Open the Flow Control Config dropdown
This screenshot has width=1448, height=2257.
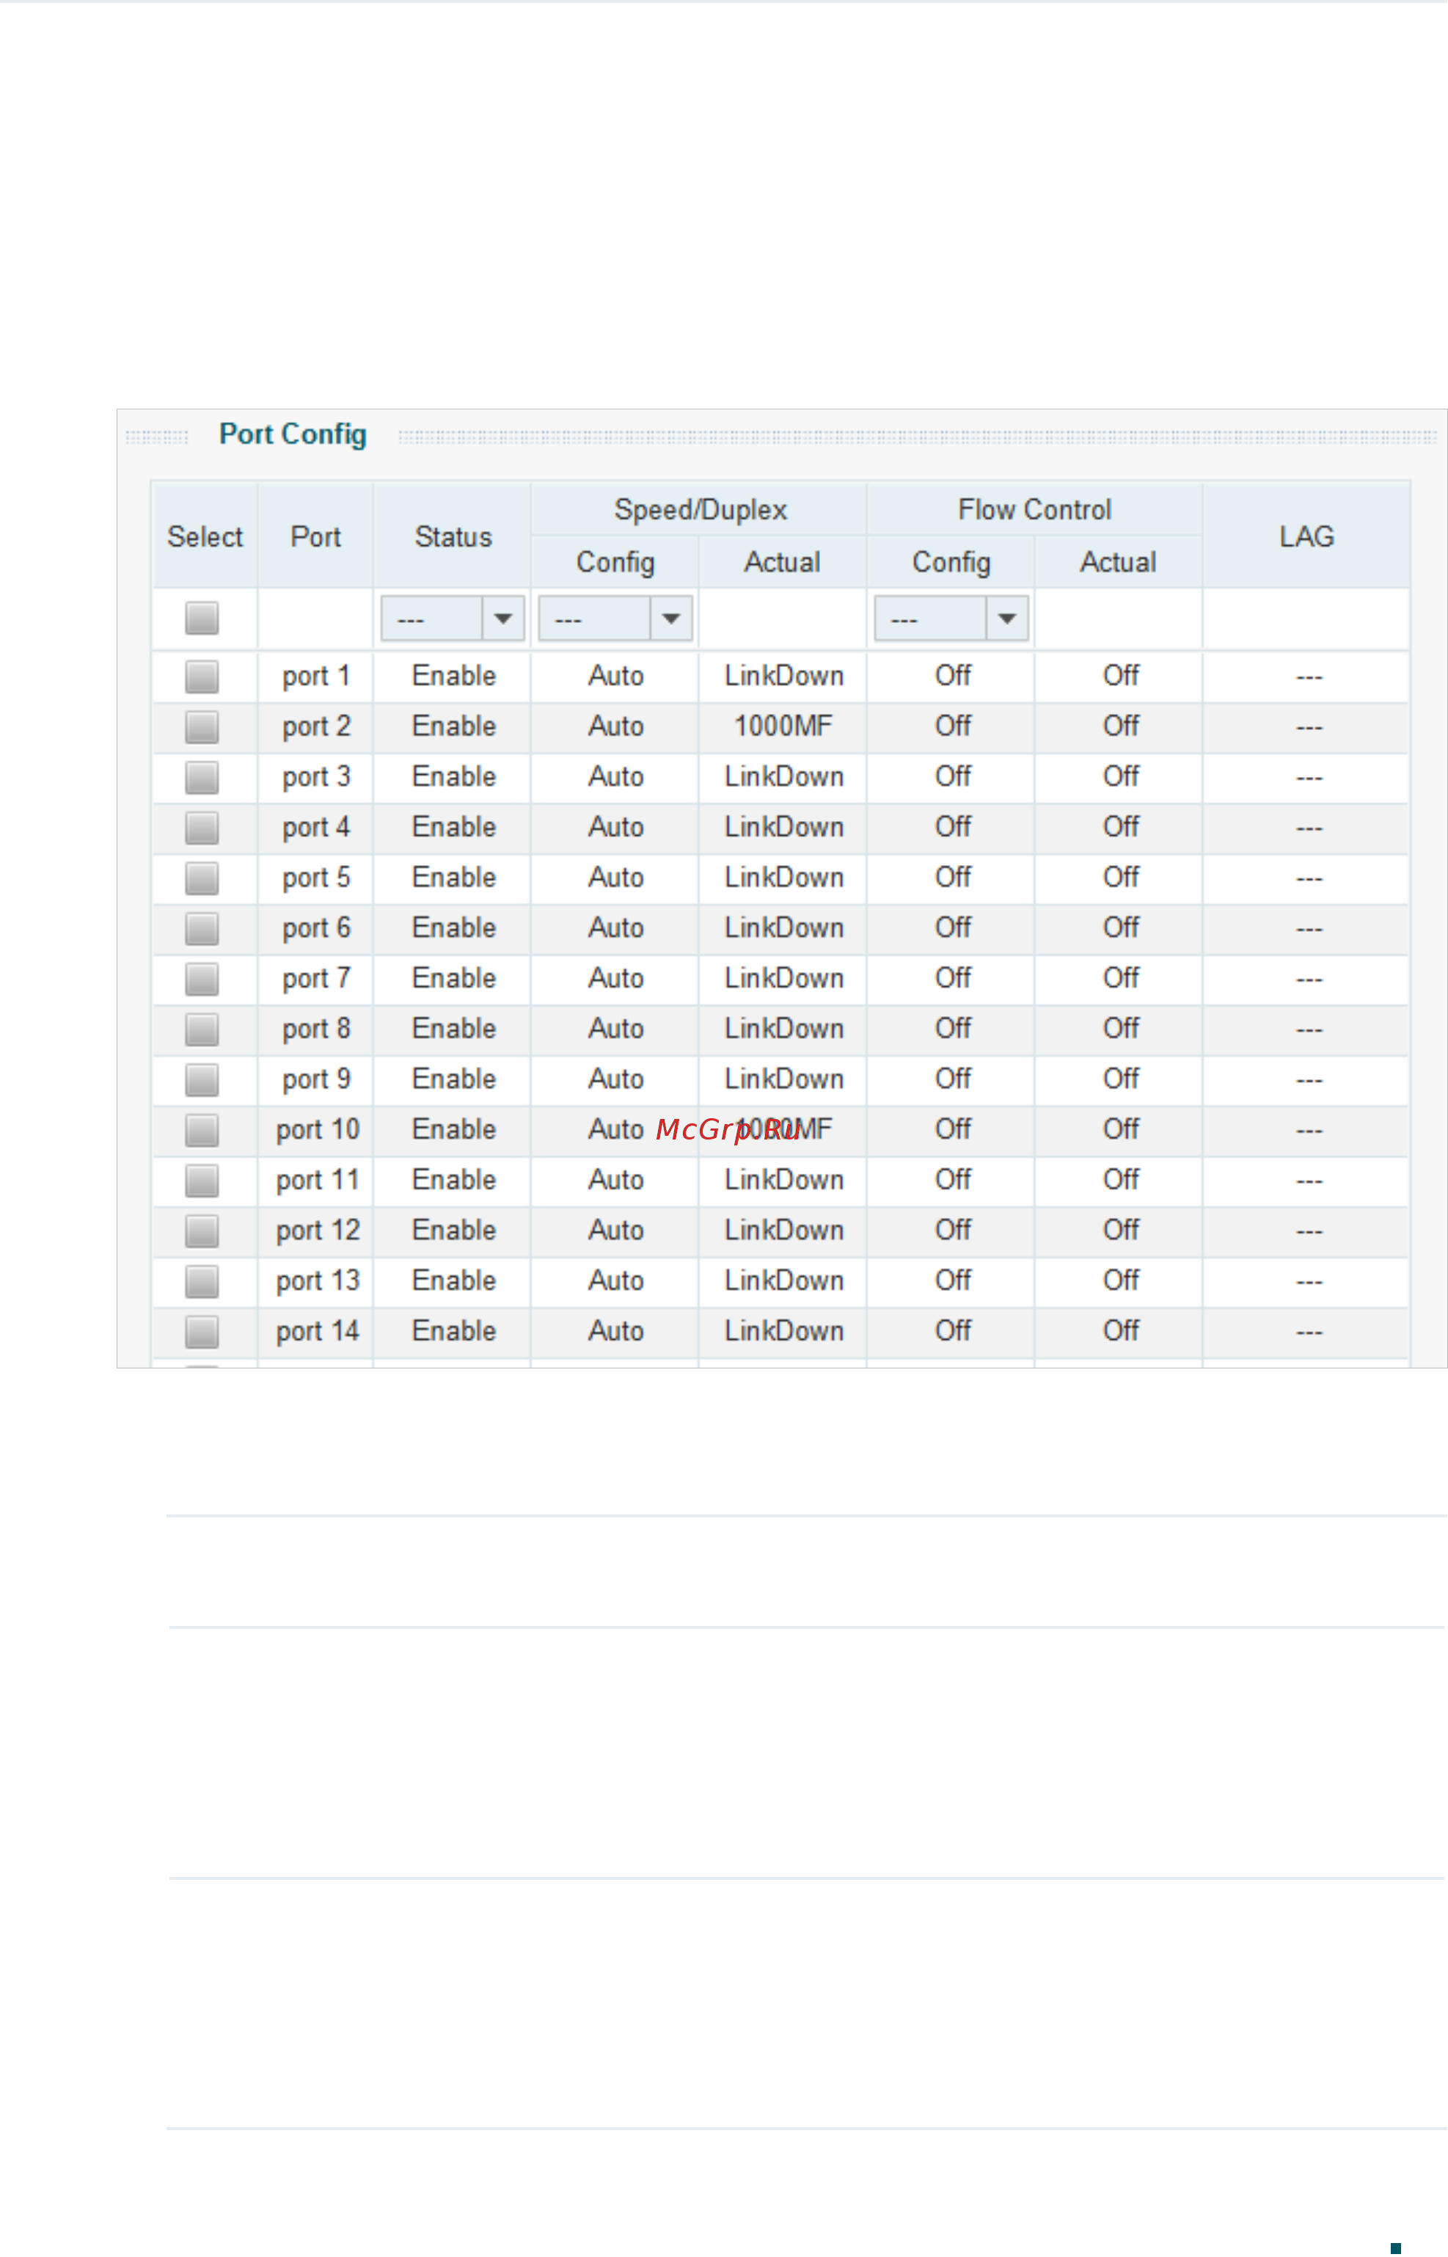pyautogui.click(x=951, y=618)
